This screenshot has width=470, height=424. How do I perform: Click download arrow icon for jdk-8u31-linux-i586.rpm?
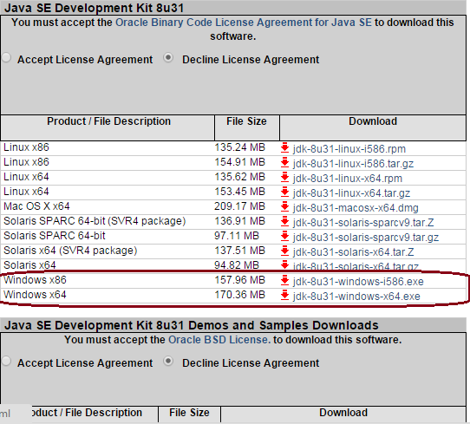(284, 148)
